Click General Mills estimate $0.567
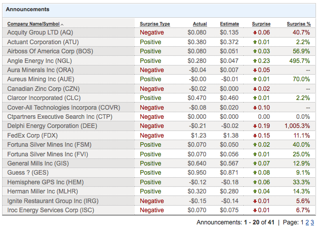The width and height of the screenshot is (317, 230). 229,163
